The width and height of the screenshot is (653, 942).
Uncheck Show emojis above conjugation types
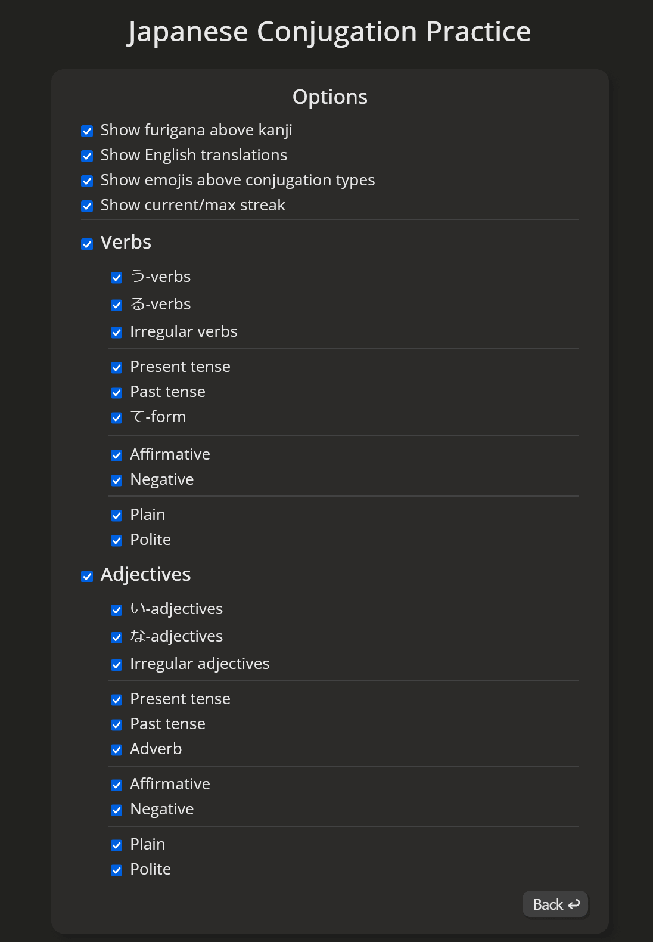(87, 181)
